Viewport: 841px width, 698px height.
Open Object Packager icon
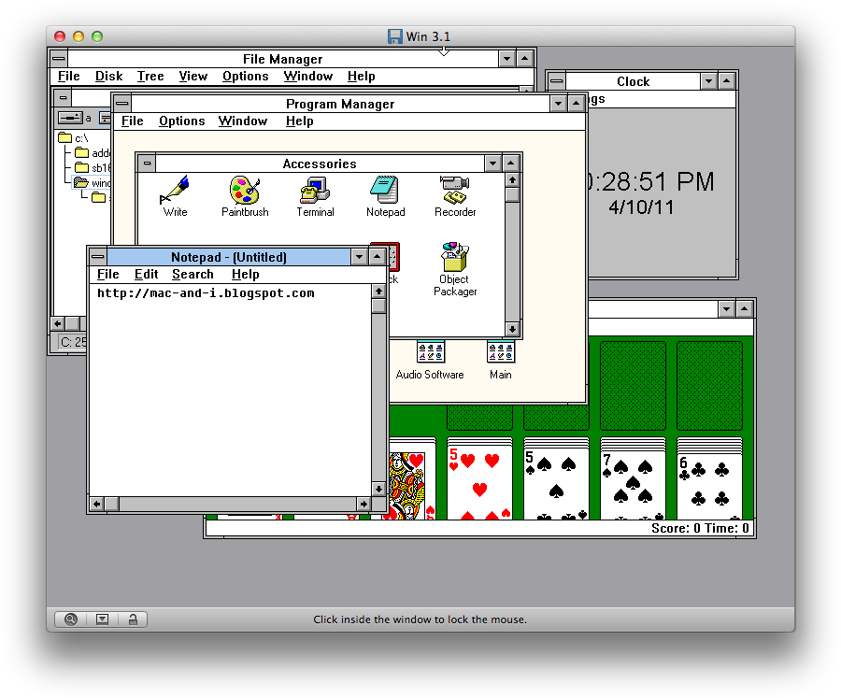pyautogui.click(x=455, y=258)
